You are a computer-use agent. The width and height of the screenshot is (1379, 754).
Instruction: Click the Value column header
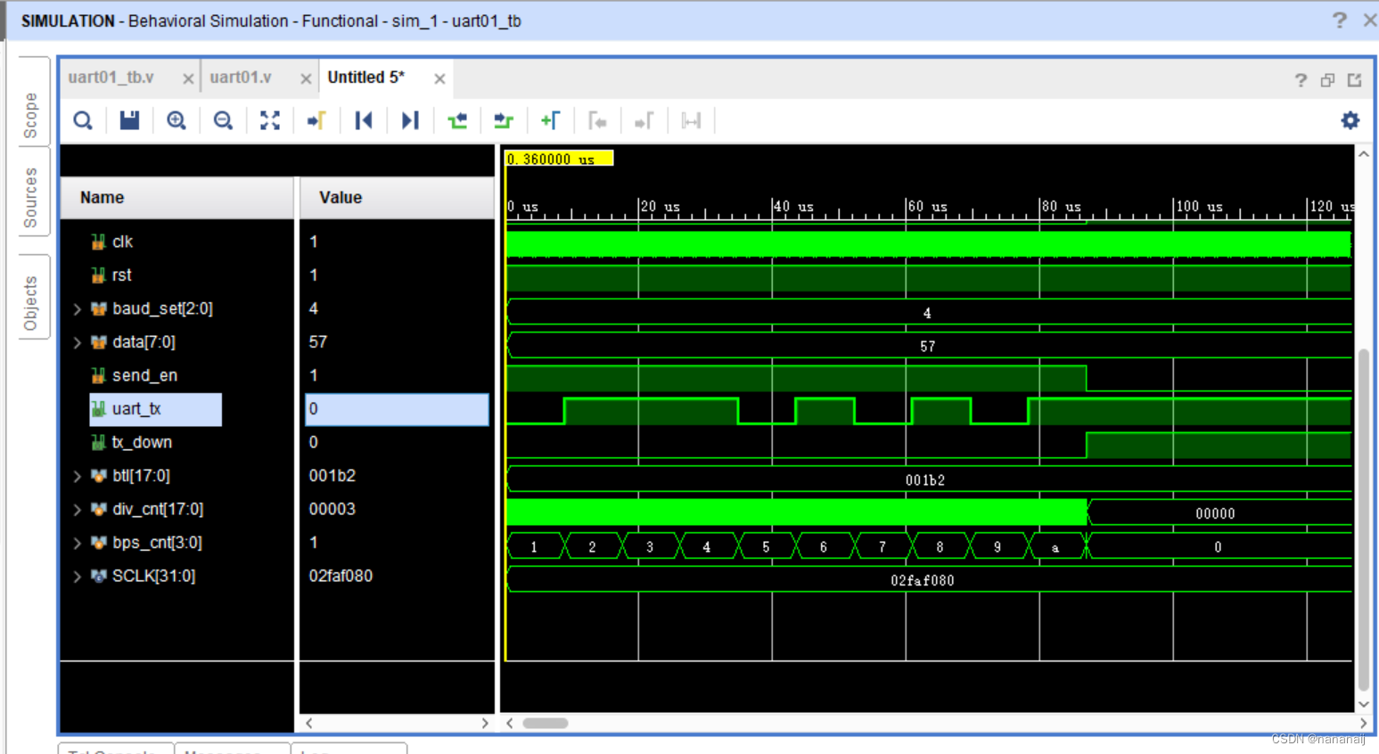pos(397,198)
